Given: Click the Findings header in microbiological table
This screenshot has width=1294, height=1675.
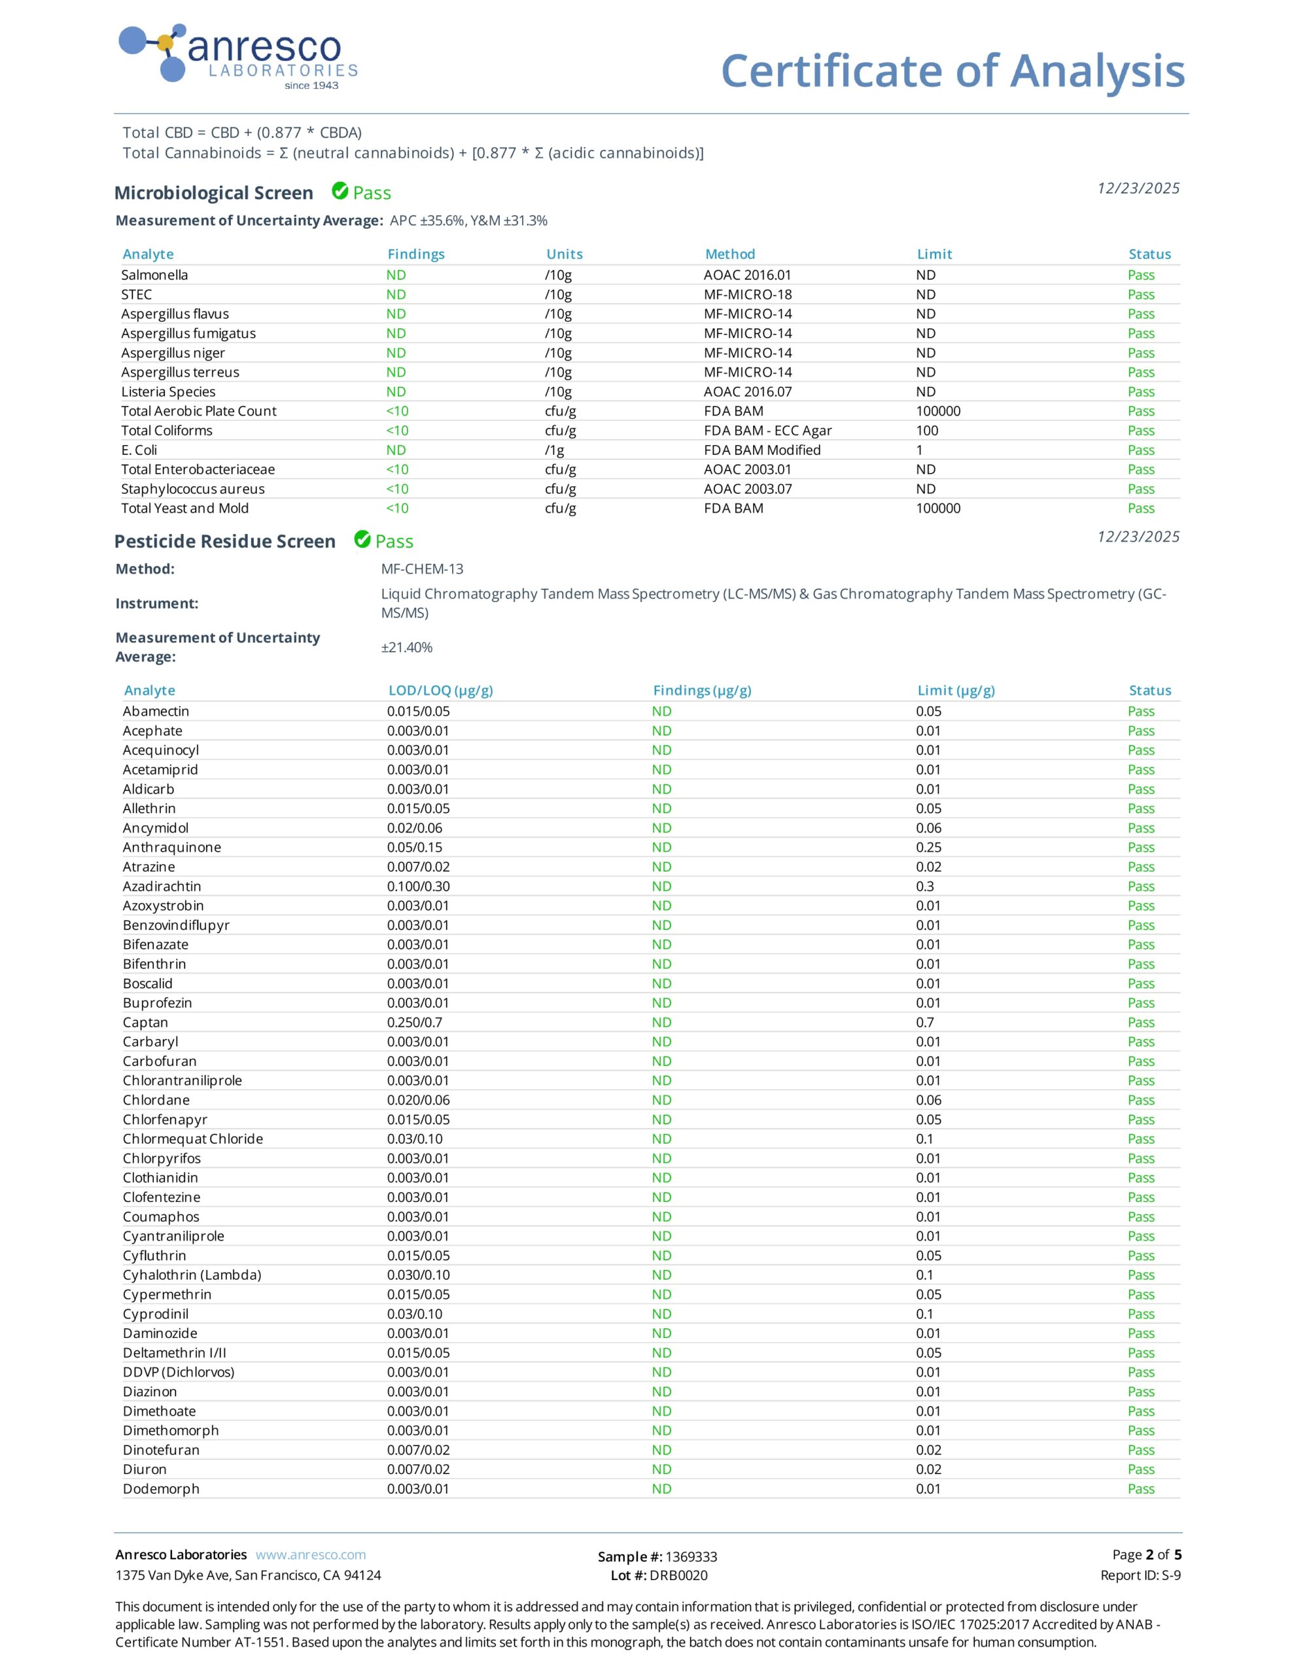Looking at the screenshot, I should click(415, 254).
